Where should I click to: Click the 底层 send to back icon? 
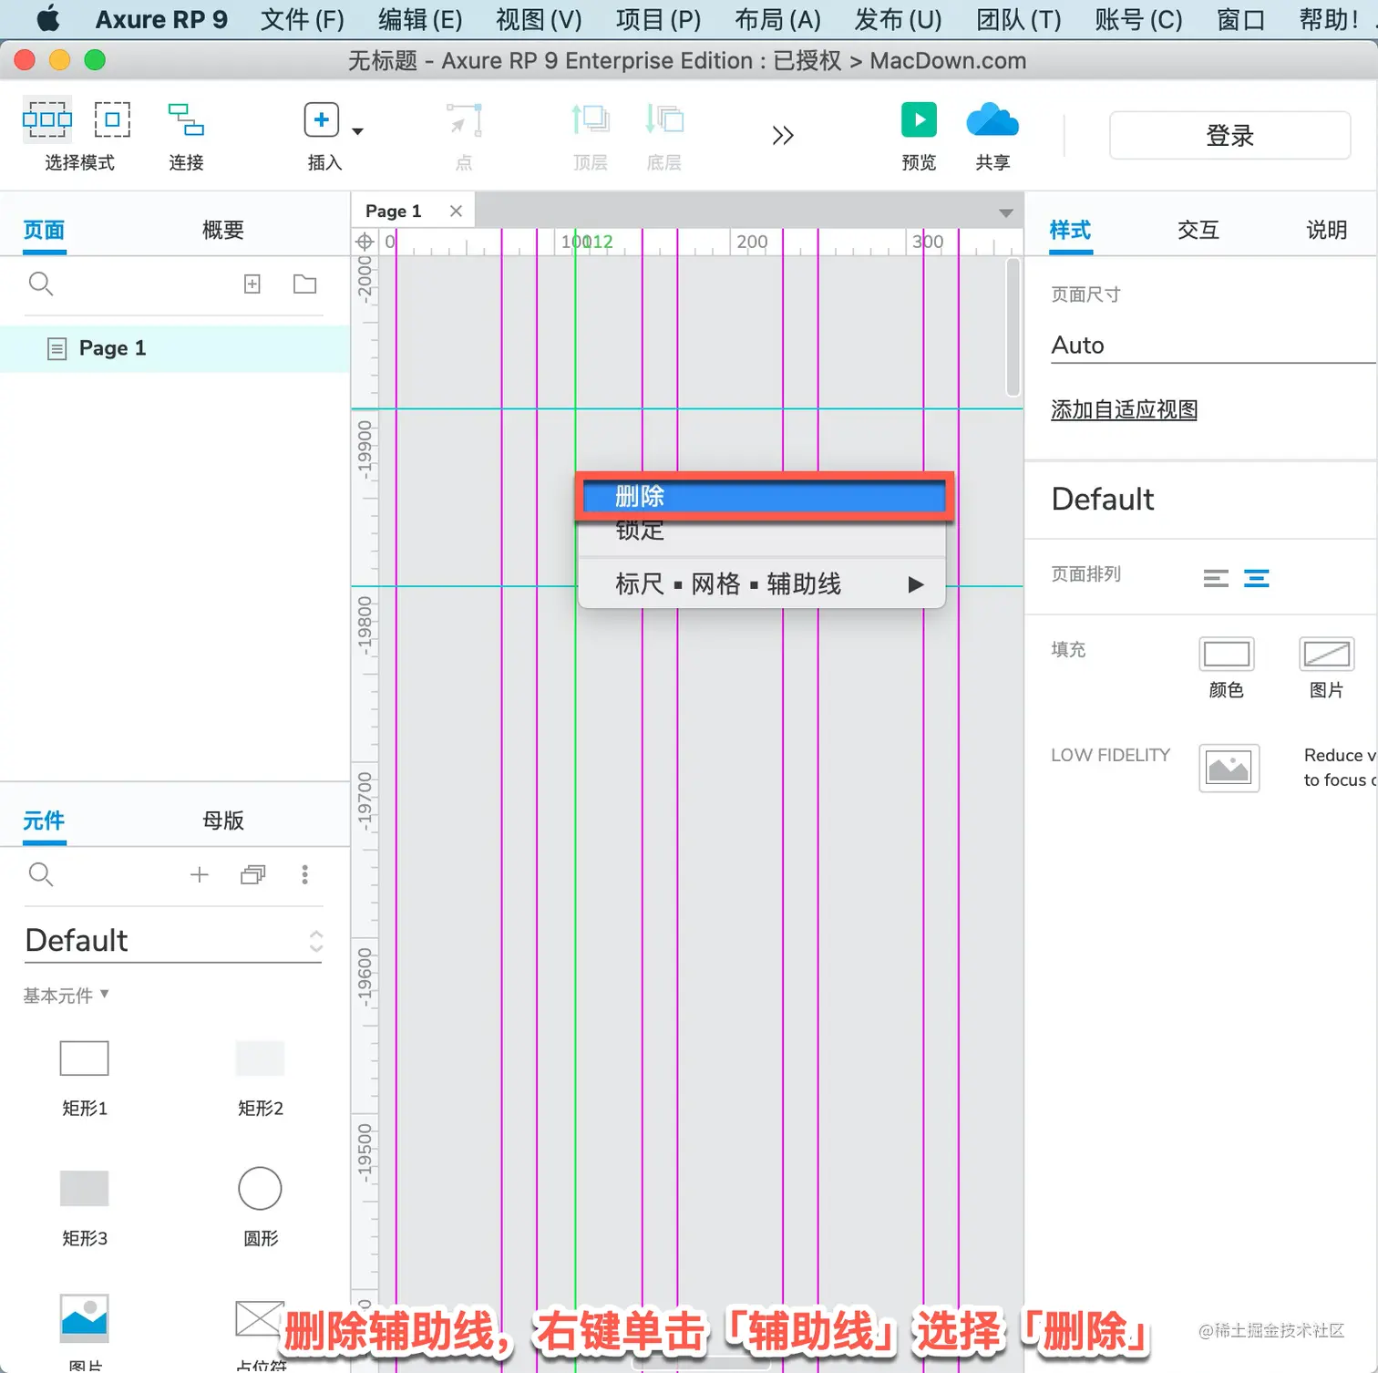[x=664, y=119]
